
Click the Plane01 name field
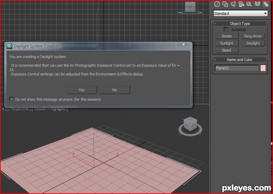click(x=237, y=68)
